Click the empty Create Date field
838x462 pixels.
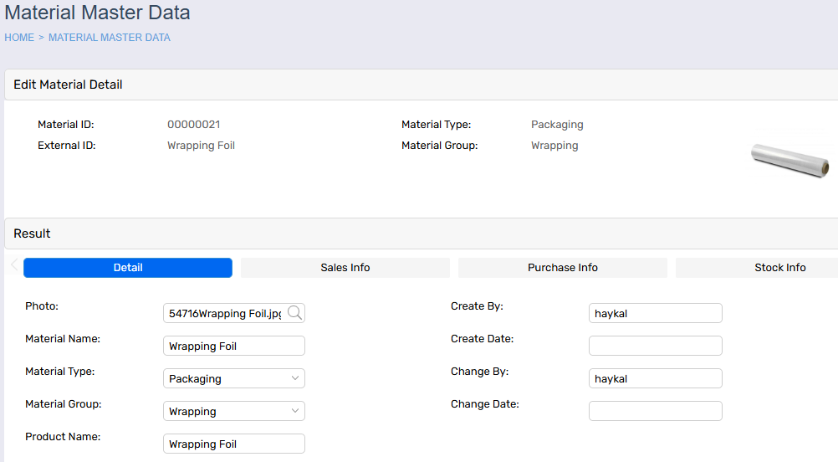point(655,346)
